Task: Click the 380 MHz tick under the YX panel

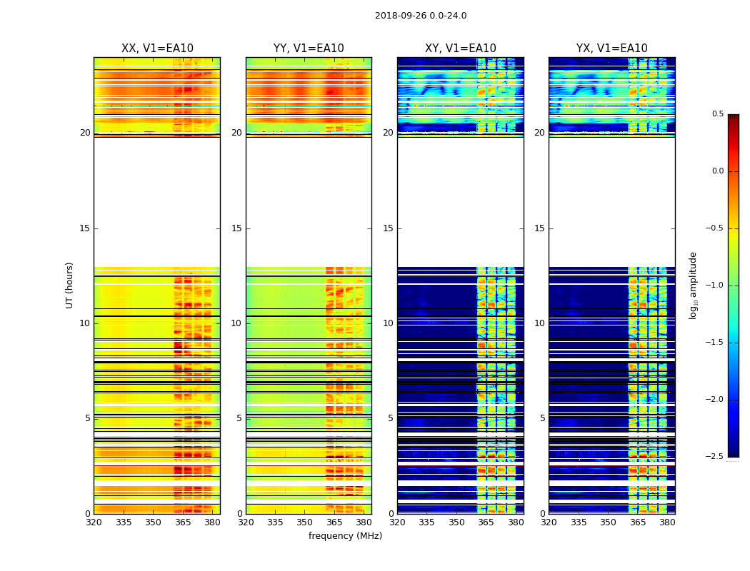Action: (667, 522)
